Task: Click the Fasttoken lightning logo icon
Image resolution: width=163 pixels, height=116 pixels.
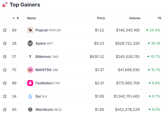Action: point(30,83)
